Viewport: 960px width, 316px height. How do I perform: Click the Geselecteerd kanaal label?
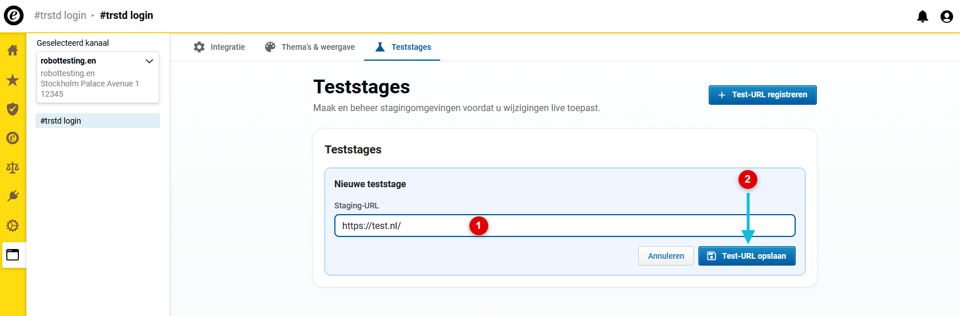pos(73,43)
